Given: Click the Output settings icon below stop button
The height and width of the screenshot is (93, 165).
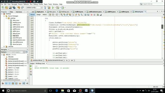Looking at the screenshot, I should point(31,74).
